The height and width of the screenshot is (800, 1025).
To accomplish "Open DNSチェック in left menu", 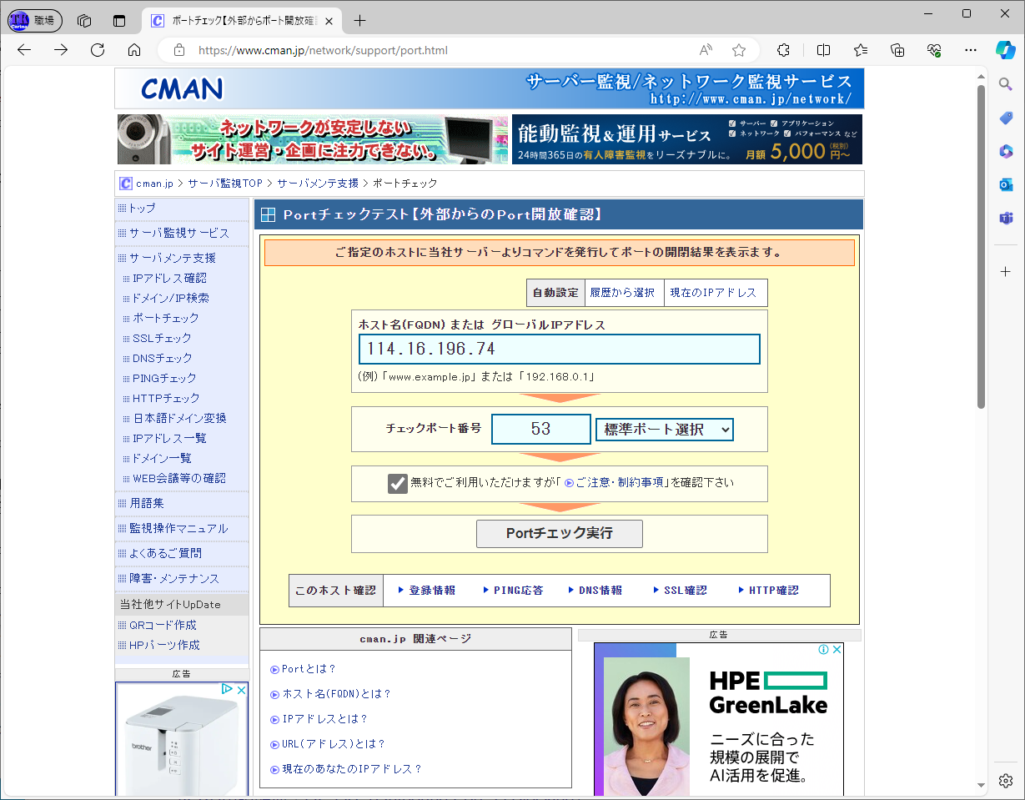I will pos(163,358).
